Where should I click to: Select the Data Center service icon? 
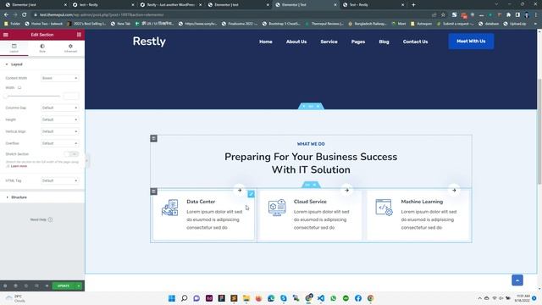[169, 208]
